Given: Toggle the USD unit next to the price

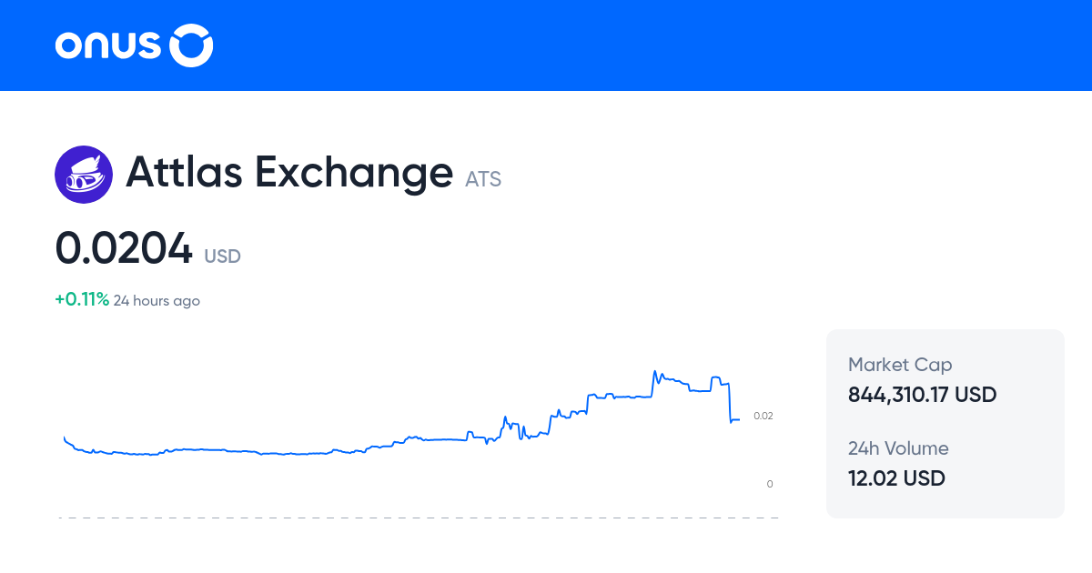Looking at the screenshot, I should 222,256.
